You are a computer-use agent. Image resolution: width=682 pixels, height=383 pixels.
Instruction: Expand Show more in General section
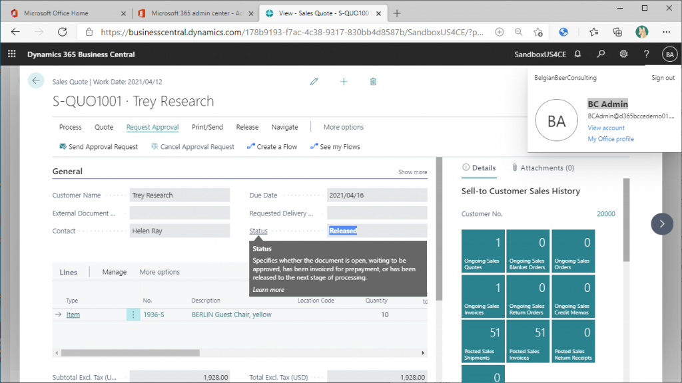click(x=413, y=172)
